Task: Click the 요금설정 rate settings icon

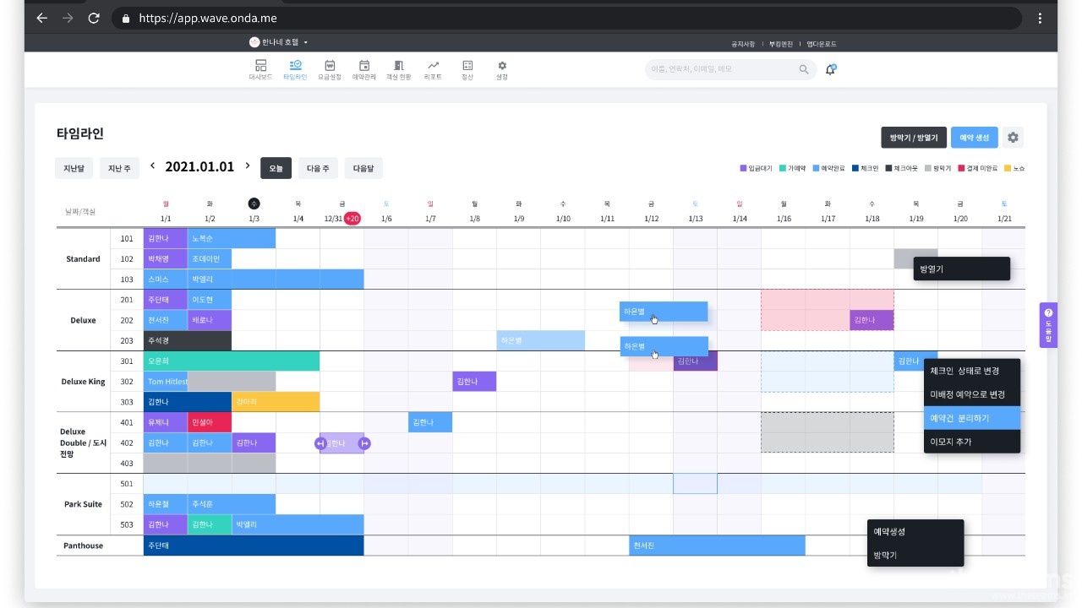Action: coord(330,66)
